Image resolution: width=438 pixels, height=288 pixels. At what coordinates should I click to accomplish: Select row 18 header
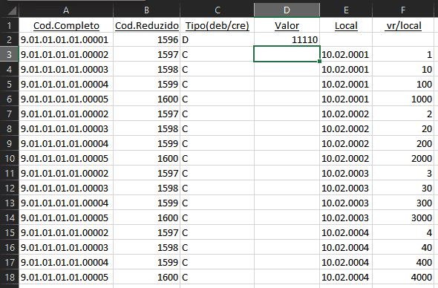pos(10,277)
